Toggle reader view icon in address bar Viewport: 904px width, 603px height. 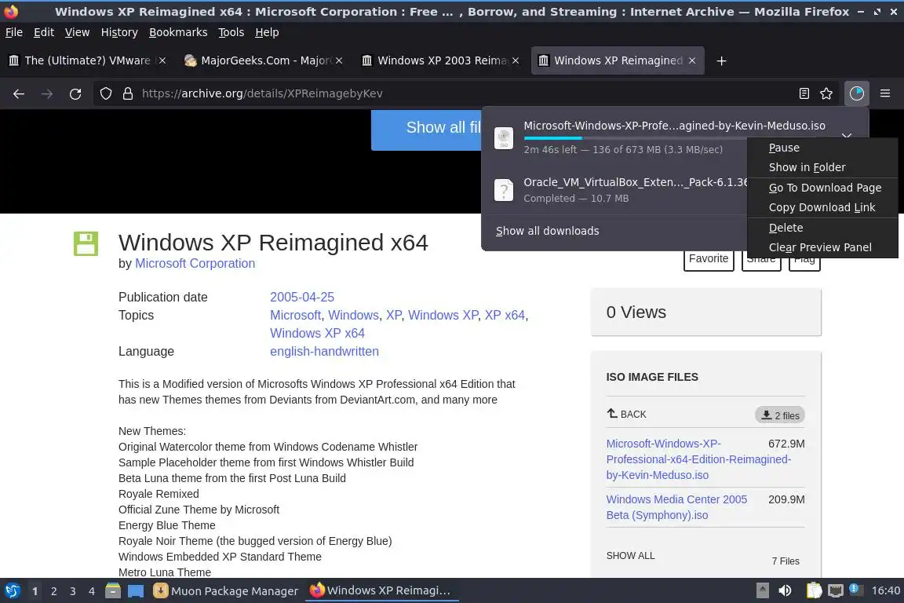[x=804, y=93]
